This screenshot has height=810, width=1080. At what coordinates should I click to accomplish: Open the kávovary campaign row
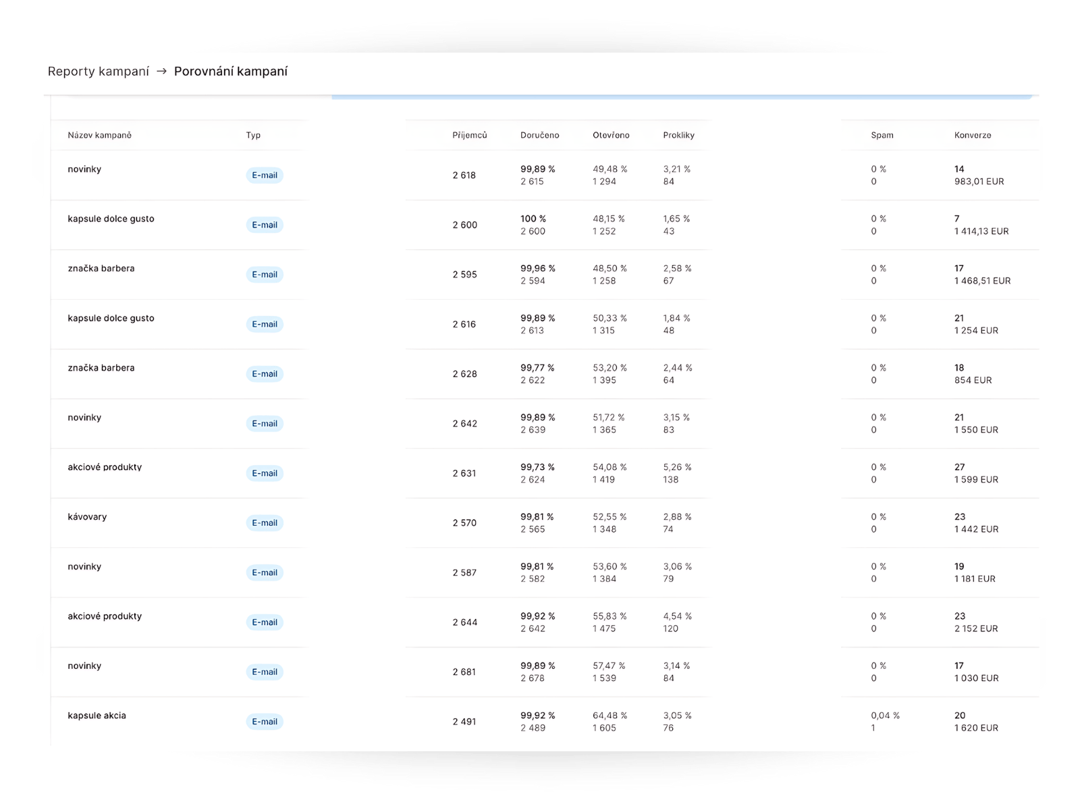87,517
